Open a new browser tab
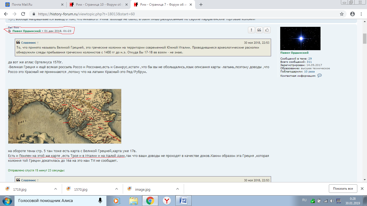Image resolution: width=367 pixels, height=206 pixels. 201,5
